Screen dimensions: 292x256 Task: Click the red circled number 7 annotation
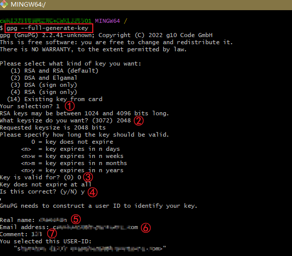[52, 234]
